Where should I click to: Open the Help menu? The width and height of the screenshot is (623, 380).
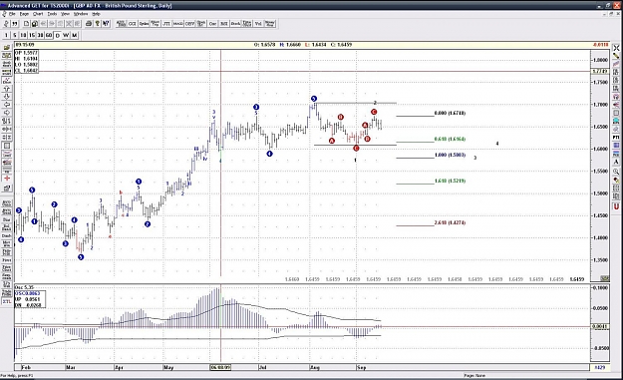click(96, 14)
